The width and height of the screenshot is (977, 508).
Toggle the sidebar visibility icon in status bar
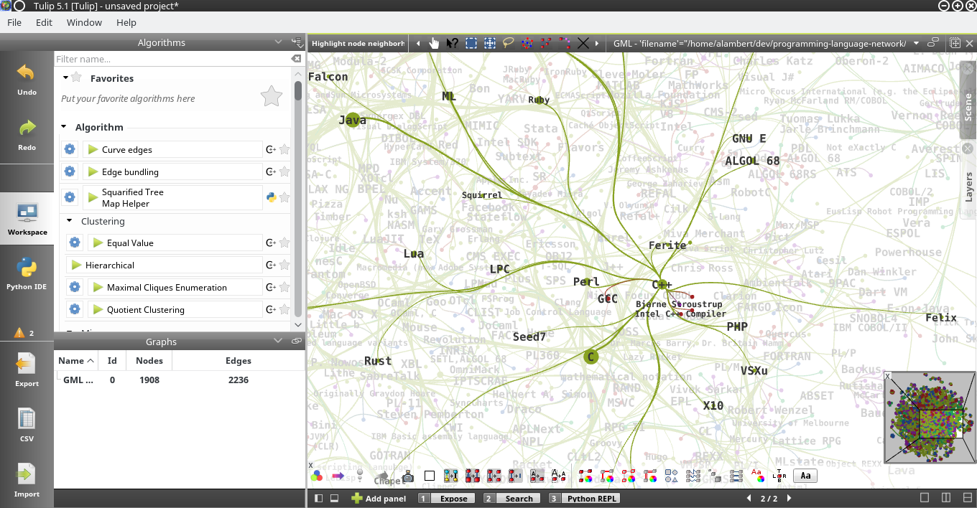[318, 498]
